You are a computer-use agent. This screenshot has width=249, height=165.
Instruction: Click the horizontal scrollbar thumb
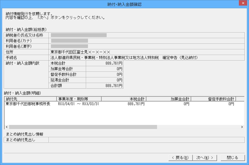pyautogui.click(x=83, y=127)
